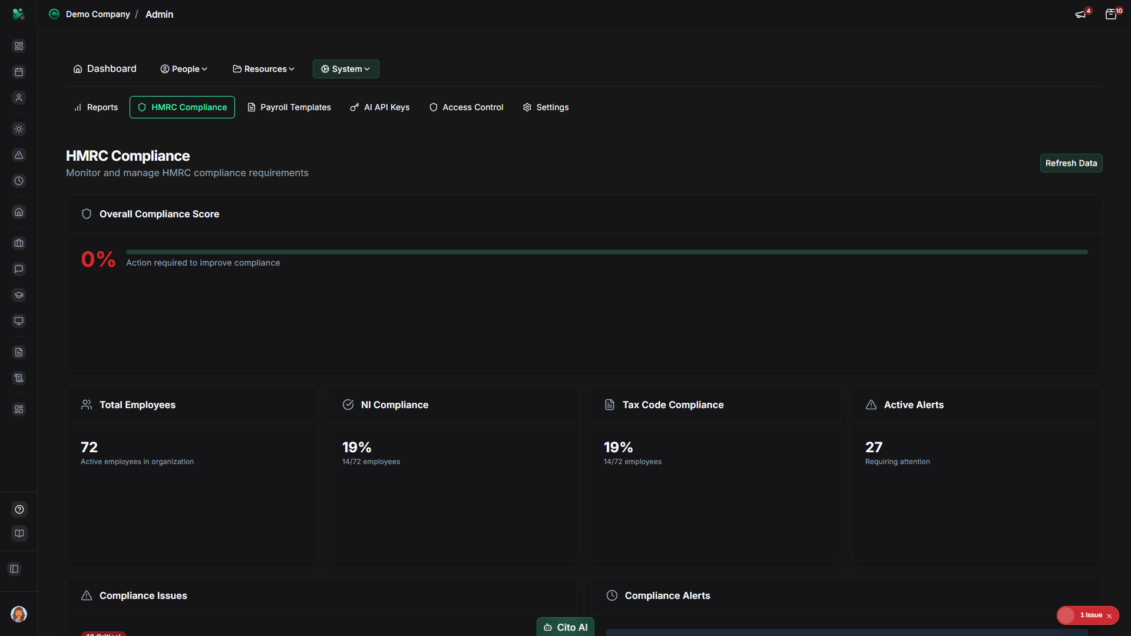Open the documentation book icon near sidebar bottom
The image size is (1131, 636).
click(x=19, y=534)
